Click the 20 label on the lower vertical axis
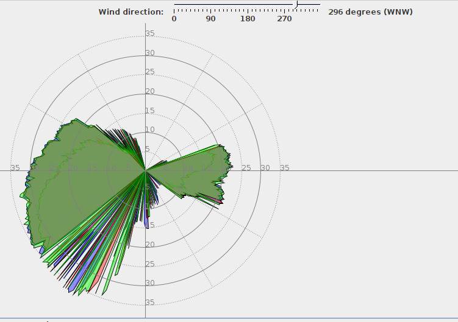This screenshot has width=458, height=322. [x=150, y=245]
